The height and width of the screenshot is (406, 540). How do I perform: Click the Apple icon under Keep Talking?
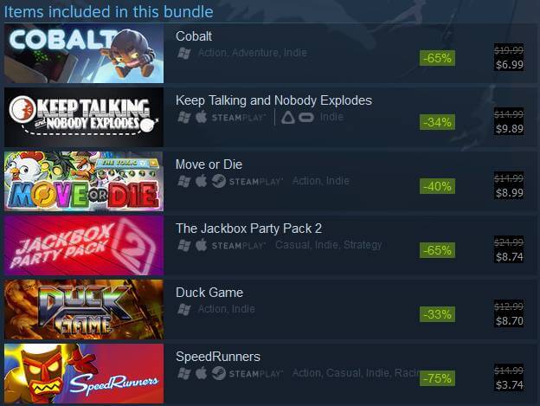(x=201, y=117)
